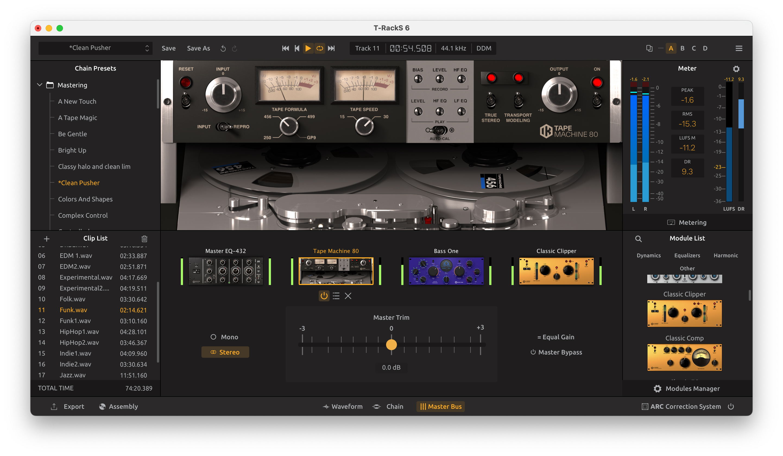
Task: Add a clip with the plus icon
Action: (47, 239)
